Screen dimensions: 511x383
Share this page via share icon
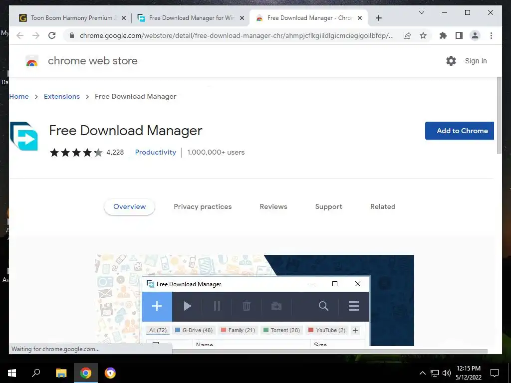(x=407, y=35)
